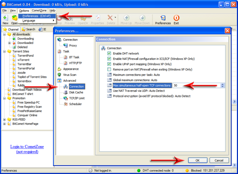Open the File menu
238x174 pixels.
pos(4,10)
